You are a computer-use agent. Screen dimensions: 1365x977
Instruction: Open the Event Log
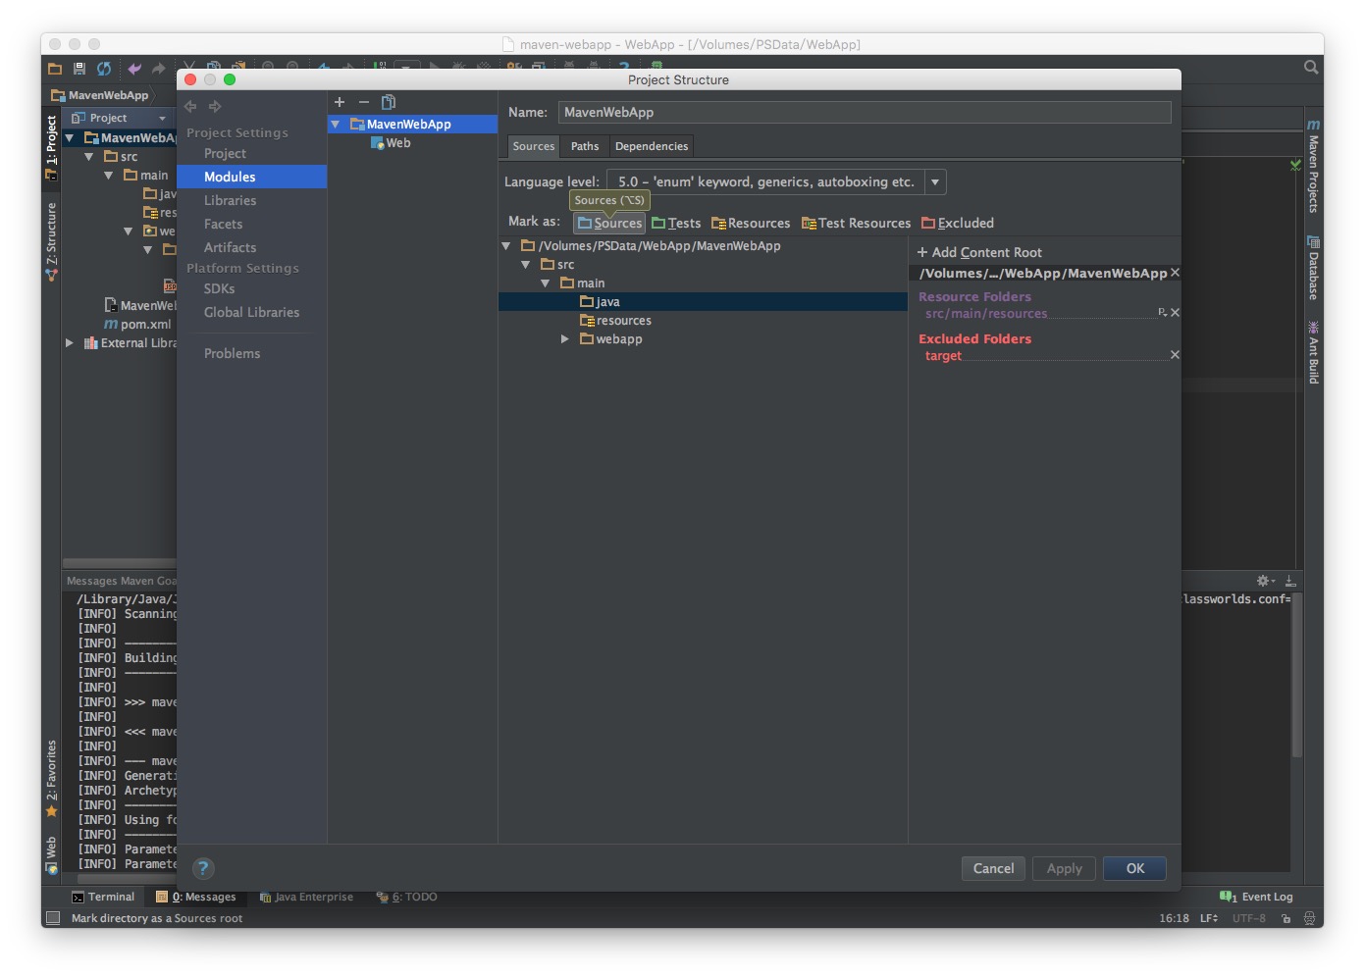point(1256,897)
